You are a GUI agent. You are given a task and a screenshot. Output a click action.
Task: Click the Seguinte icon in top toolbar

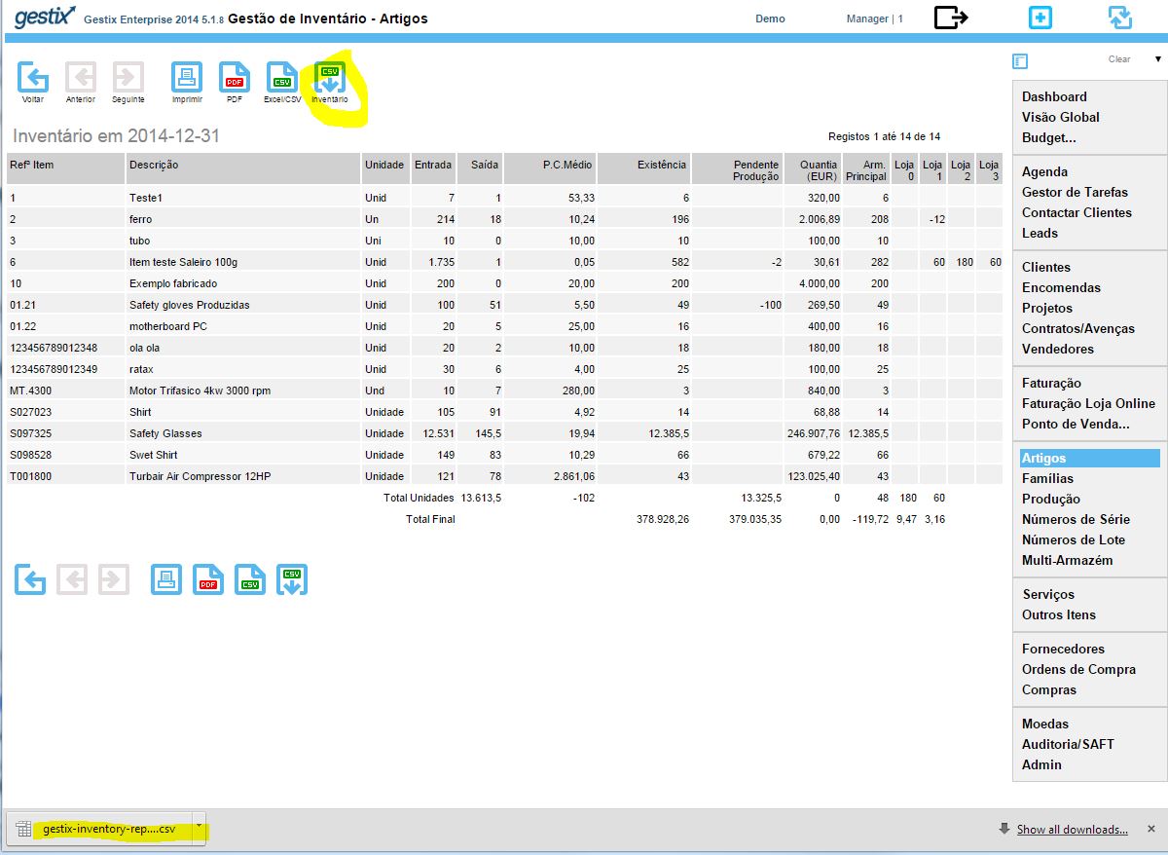coord(128,78)
